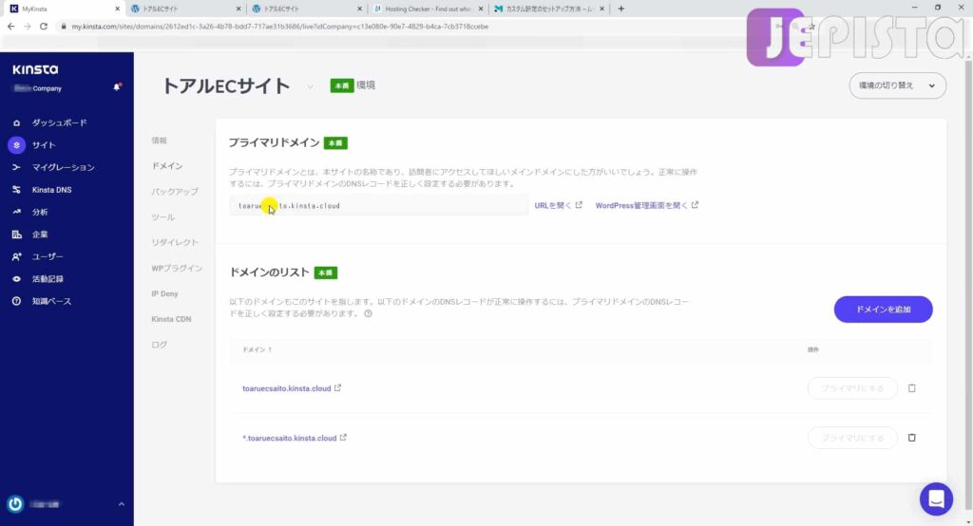The width and height of the screenshot is (973, 526).
Task: Open the ダッシュボード sidebar item
Action: coord(59,122)
